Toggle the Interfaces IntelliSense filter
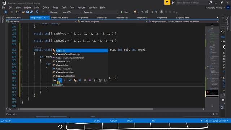Screen dimensions: 231x130 click(70, 80)
